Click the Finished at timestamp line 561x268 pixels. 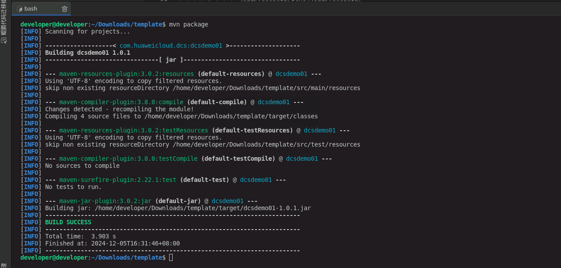point(112,243)
